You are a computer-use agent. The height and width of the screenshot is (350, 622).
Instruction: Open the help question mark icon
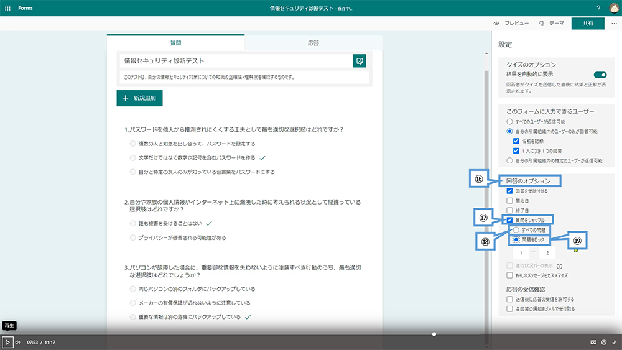tap(598, 8)
